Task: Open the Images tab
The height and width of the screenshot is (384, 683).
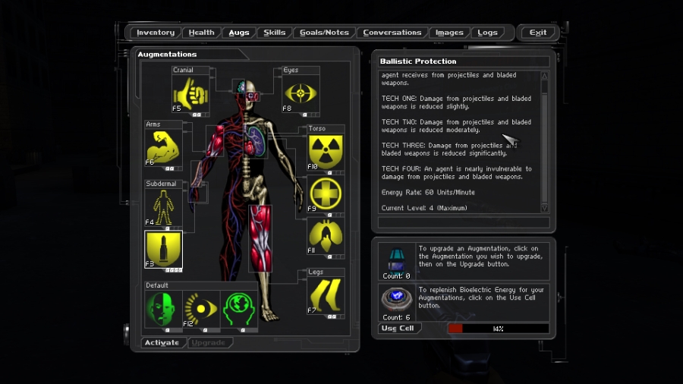Action: point(449,33)
